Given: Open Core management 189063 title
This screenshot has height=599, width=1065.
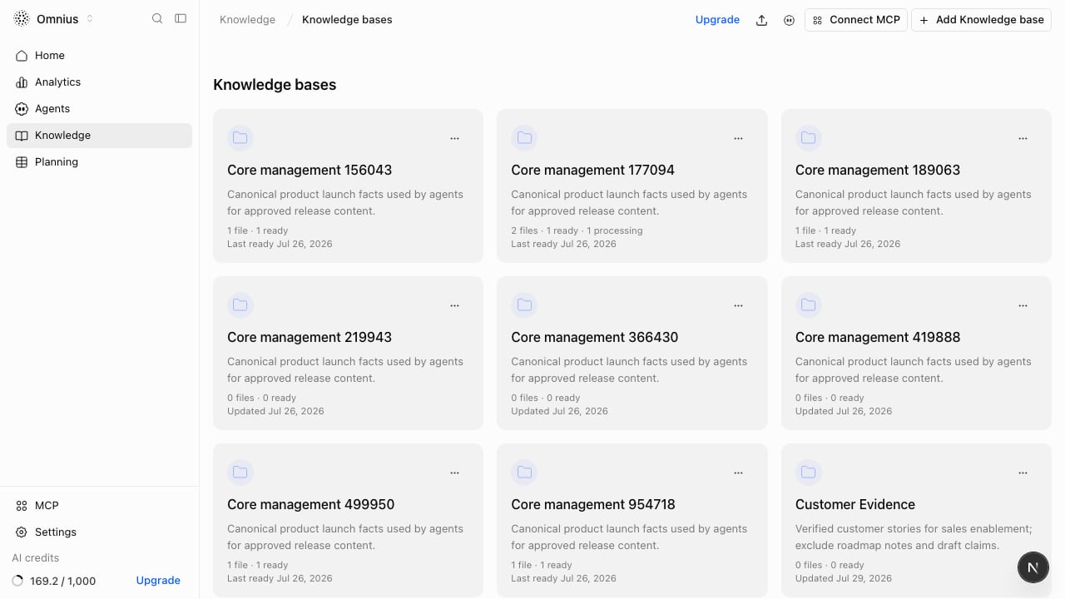Looking at the screenshot, I should (878, 170).
